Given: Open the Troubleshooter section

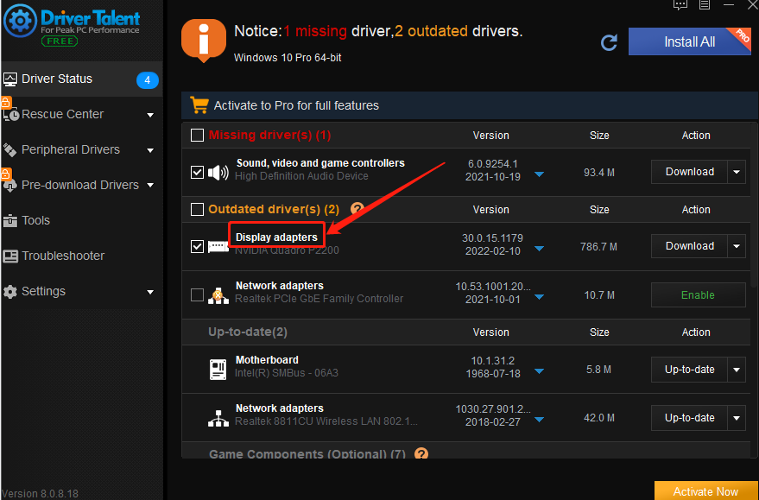Looking at the screenshot, I should point(81,256).
